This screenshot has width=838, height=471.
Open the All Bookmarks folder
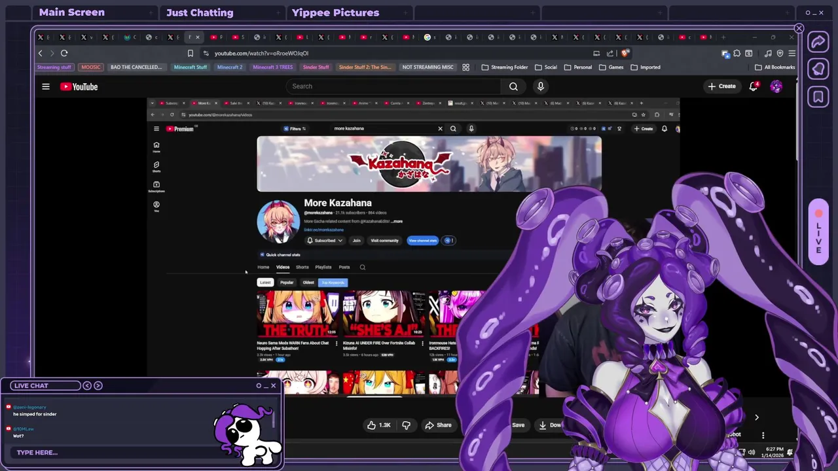pos(775,67)
